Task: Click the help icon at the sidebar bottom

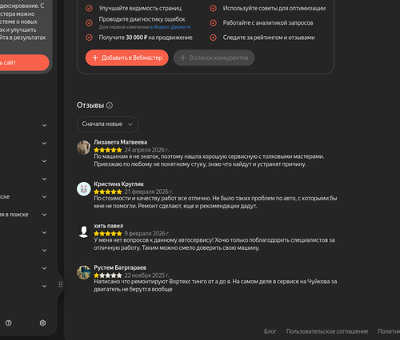Action: 9,323
